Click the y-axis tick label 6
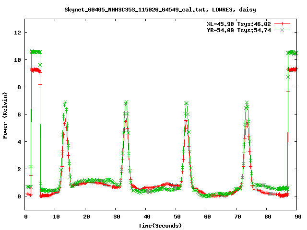This screenshot has width=307, height=230. pos(19,115)
